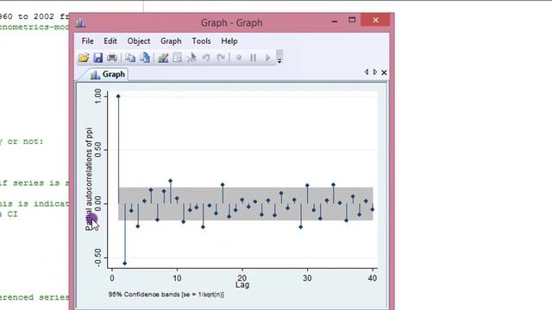
Task: Click the x-axis label 40
Action: [372, 278]
